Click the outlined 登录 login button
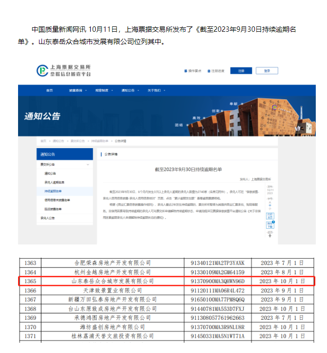Image resolution: width=327 pixels, height=353 pixels. click(267, 71)
